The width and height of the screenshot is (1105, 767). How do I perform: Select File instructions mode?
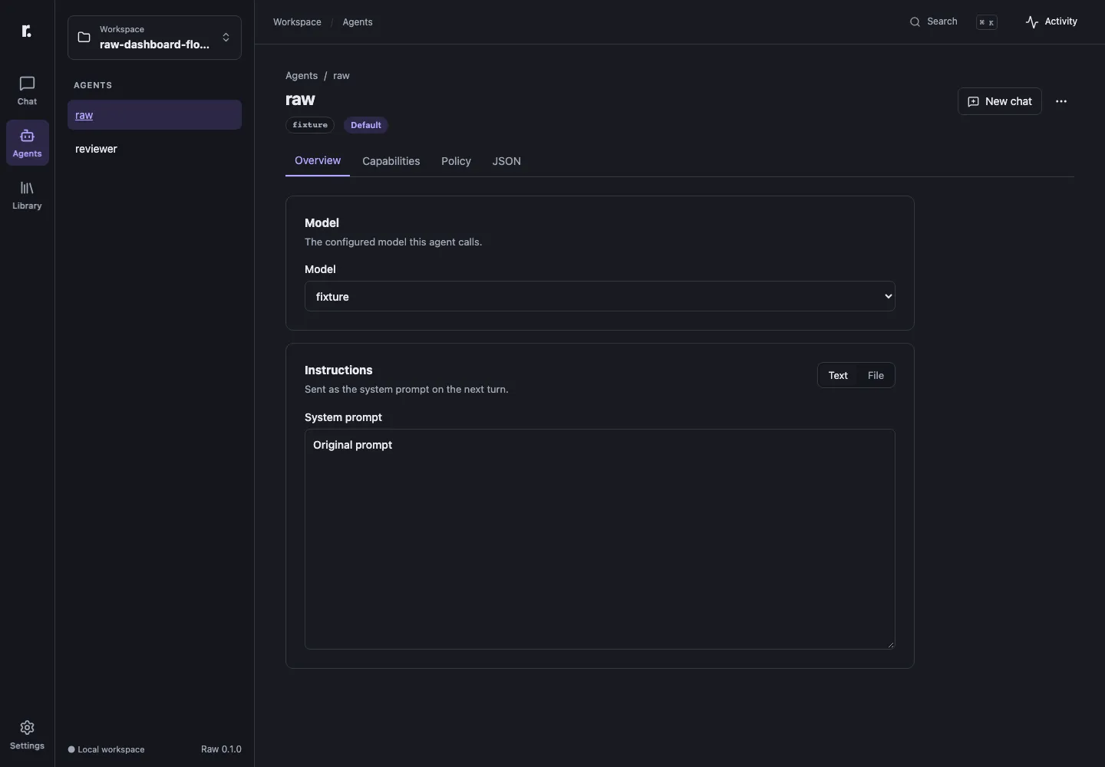click(x=876, y=375)
